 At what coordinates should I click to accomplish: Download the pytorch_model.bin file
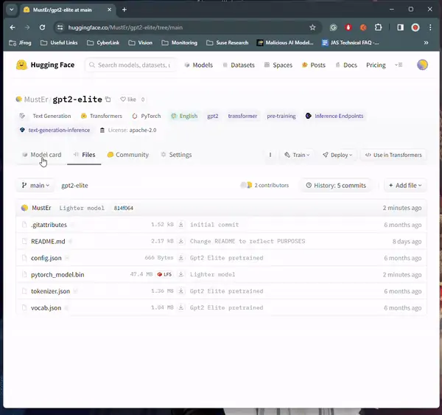(x=180, y=274)
